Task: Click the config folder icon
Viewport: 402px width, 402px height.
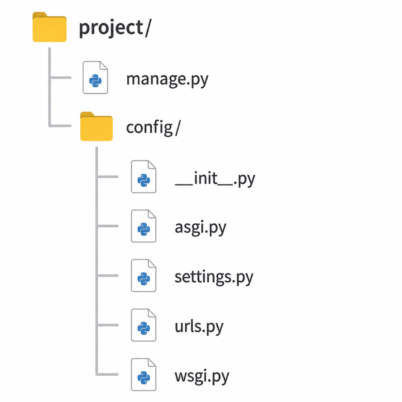Action: (97, 126)
